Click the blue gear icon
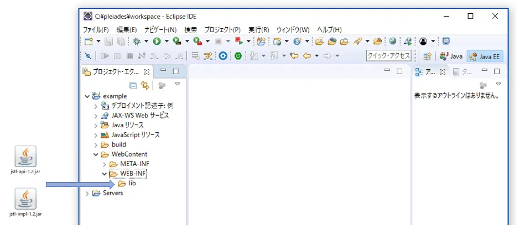 coord(223,56)
